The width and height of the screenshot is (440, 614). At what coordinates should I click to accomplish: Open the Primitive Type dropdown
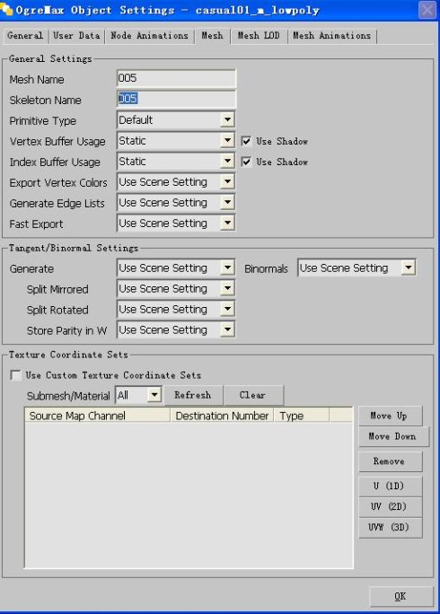click(x=176, y=119)
